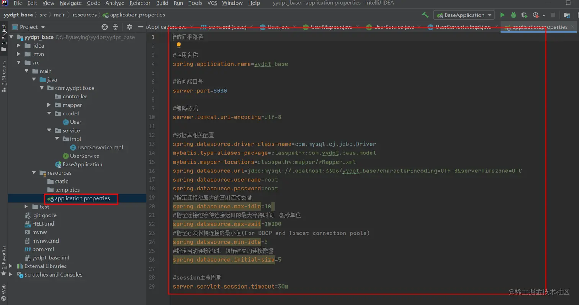
Task: Open the Z: Structure tool window stripe
Action: coord(4,76)
